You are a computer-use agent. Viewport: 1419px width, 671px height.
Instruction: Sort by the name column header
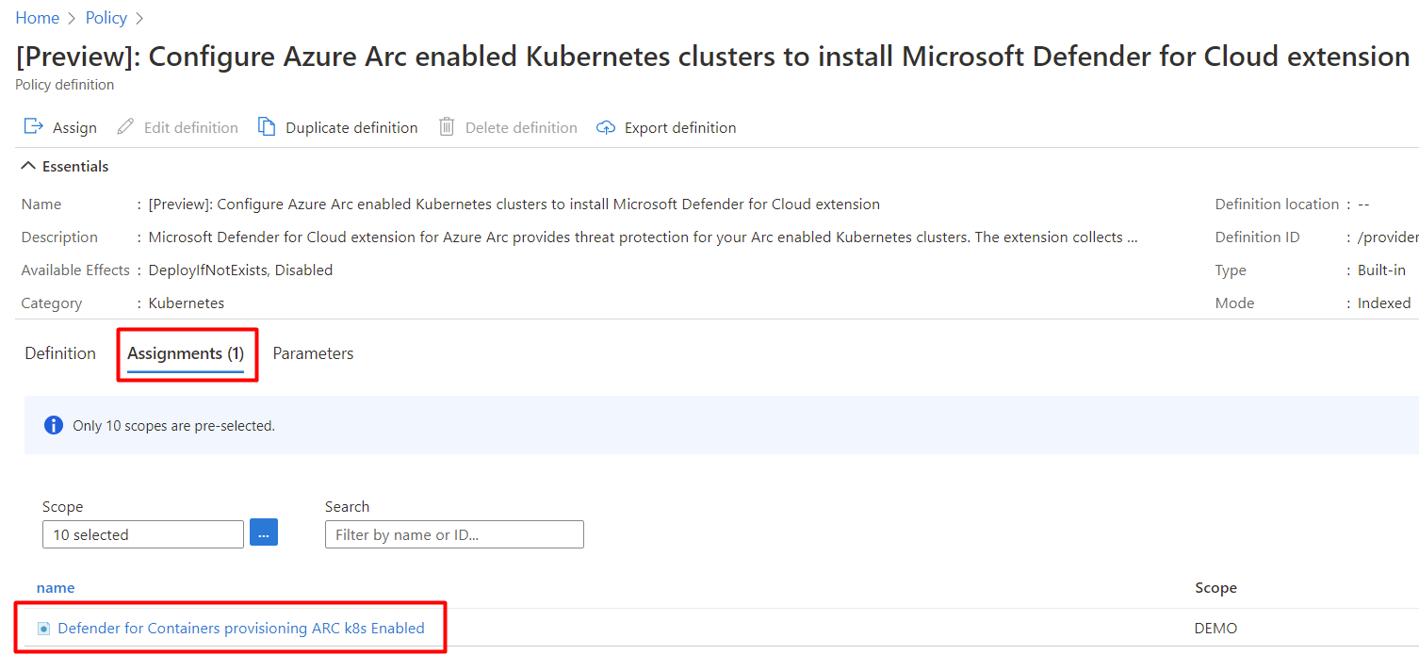coord(56,587)
